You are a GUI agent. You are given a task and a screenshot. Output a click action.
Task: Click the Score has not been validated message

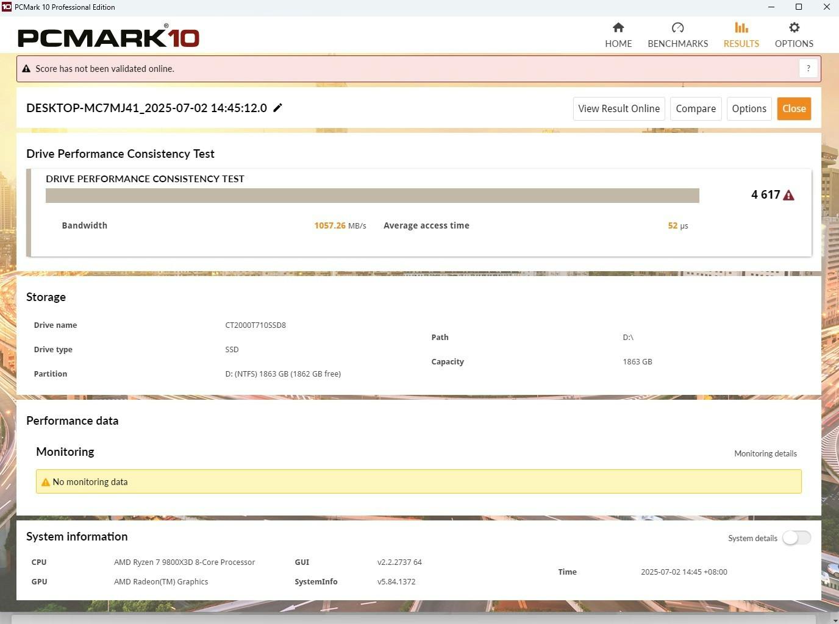pyautogui.click(x=105, y=69)
